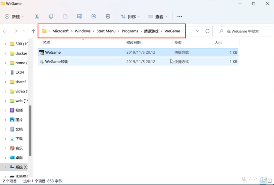Expand the 文档 tree node
The width and height of the screenshot is (274, 185).
5,129
